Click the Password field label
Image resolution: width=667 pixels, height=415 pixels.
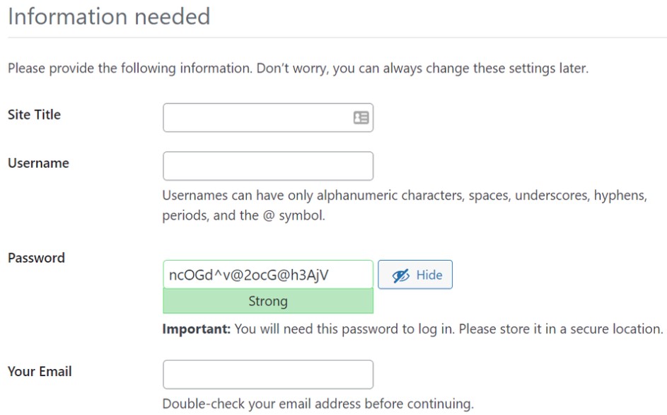pyautogui.click(x=36, y=258)
